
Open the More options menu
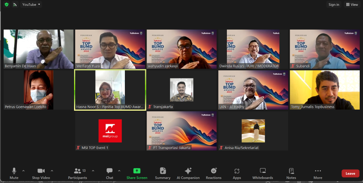click(x=318, y=174)
